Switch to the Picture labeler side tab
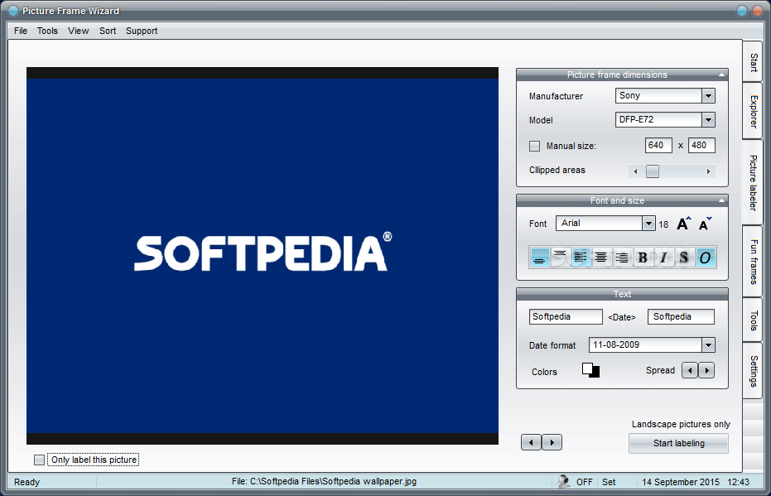The image size is (771, 496). pos(753,183)
